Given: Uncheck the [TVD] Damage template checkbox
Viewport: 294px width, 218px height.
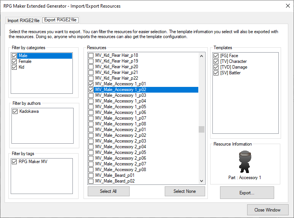Looking at the screenshot, I should (216, 67).
